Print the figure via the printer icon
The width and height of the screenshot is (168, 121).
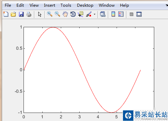29,14
